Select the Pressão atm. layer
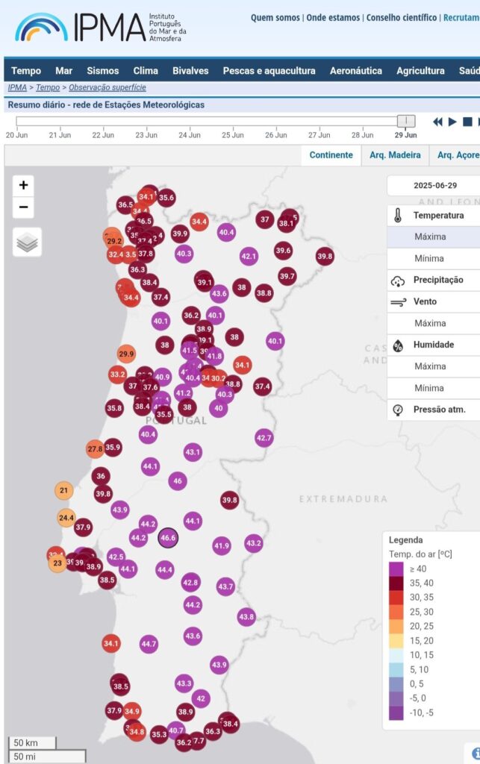The height and width of the screenshot is (764, 480). pos(433,410)
